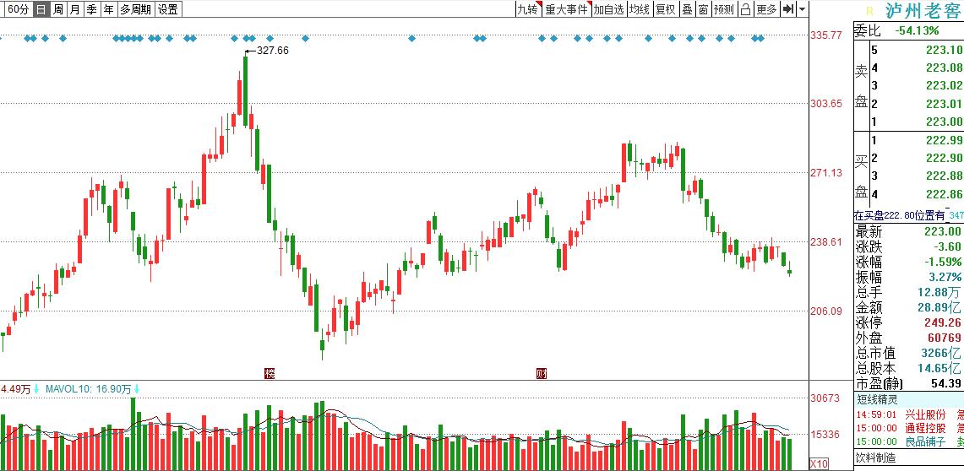Click the 在买盘222.80位置有 notice line
This screenshot has height=471, width=964.
tap(900, 215)
